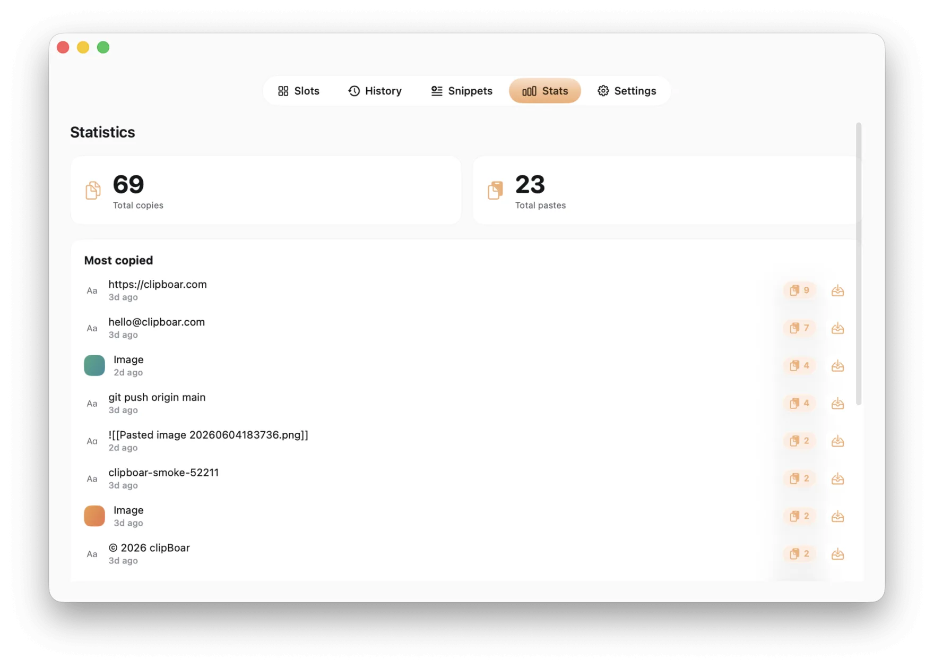The height and width of the screenshot is (667, 934).
Task: Click the 69 total copies number
Action: click(128, 184)
